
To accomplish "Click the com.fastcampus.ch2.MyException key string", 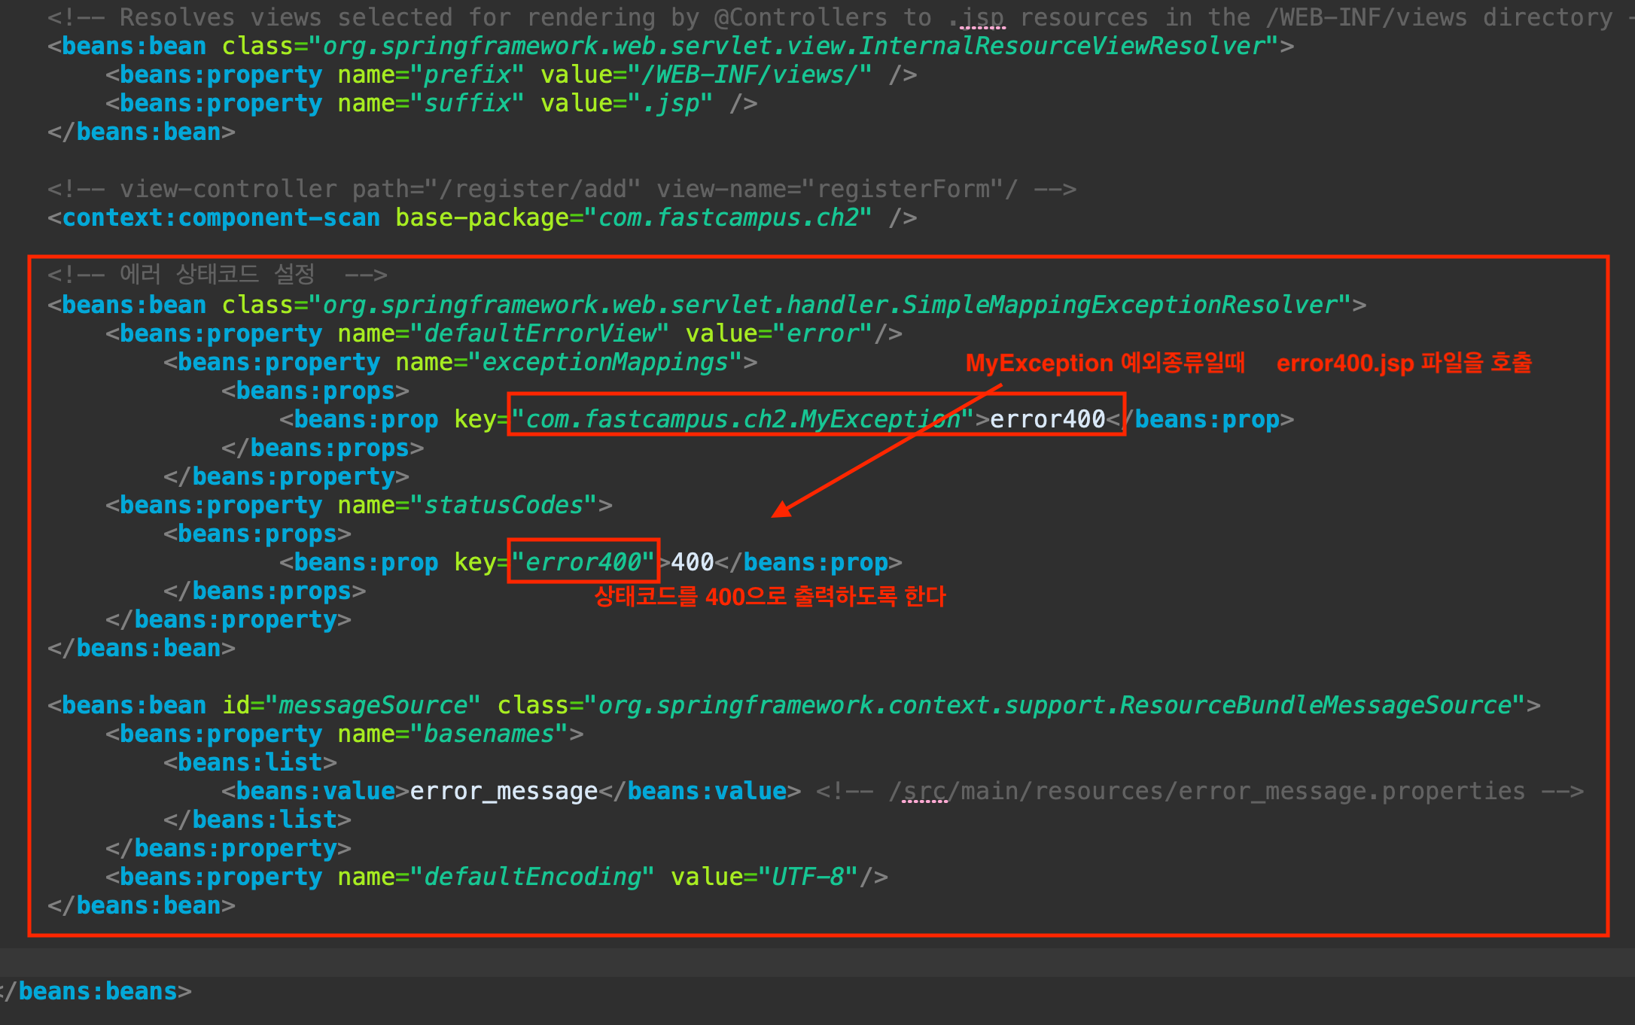I will click(x=742, y=420).
